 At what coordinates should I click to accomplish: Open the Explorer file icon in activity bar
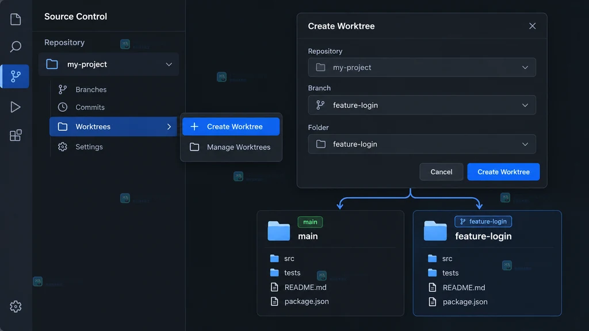click(16, 19)
